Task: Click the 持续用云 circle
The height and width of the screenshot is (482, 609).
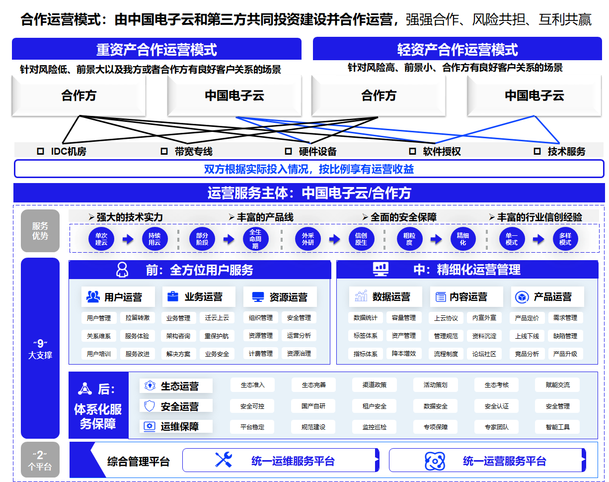Action: (x=154, y=239)
